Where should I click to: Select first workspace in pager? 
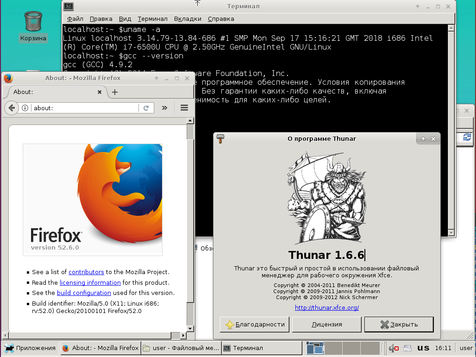[315, 348]
